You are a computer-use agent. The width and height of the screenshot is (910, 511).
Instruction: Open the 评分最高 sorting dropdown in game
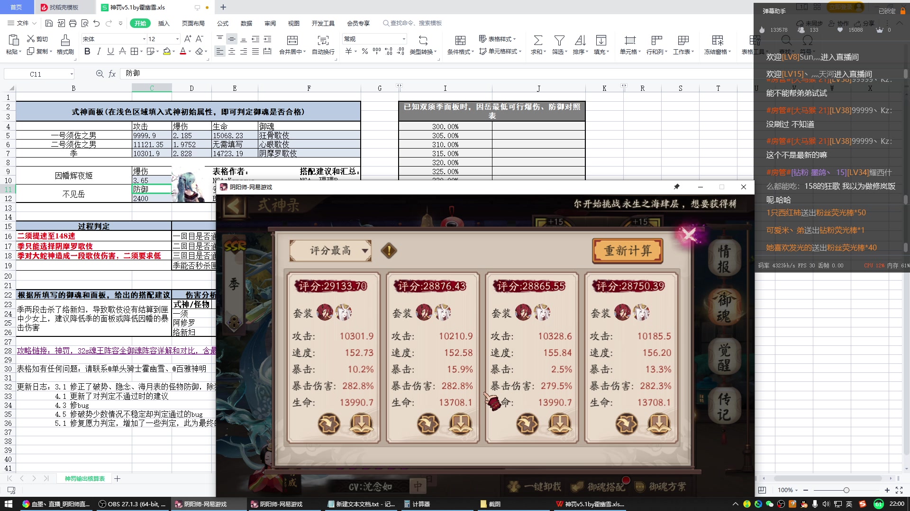pos(331,251)
